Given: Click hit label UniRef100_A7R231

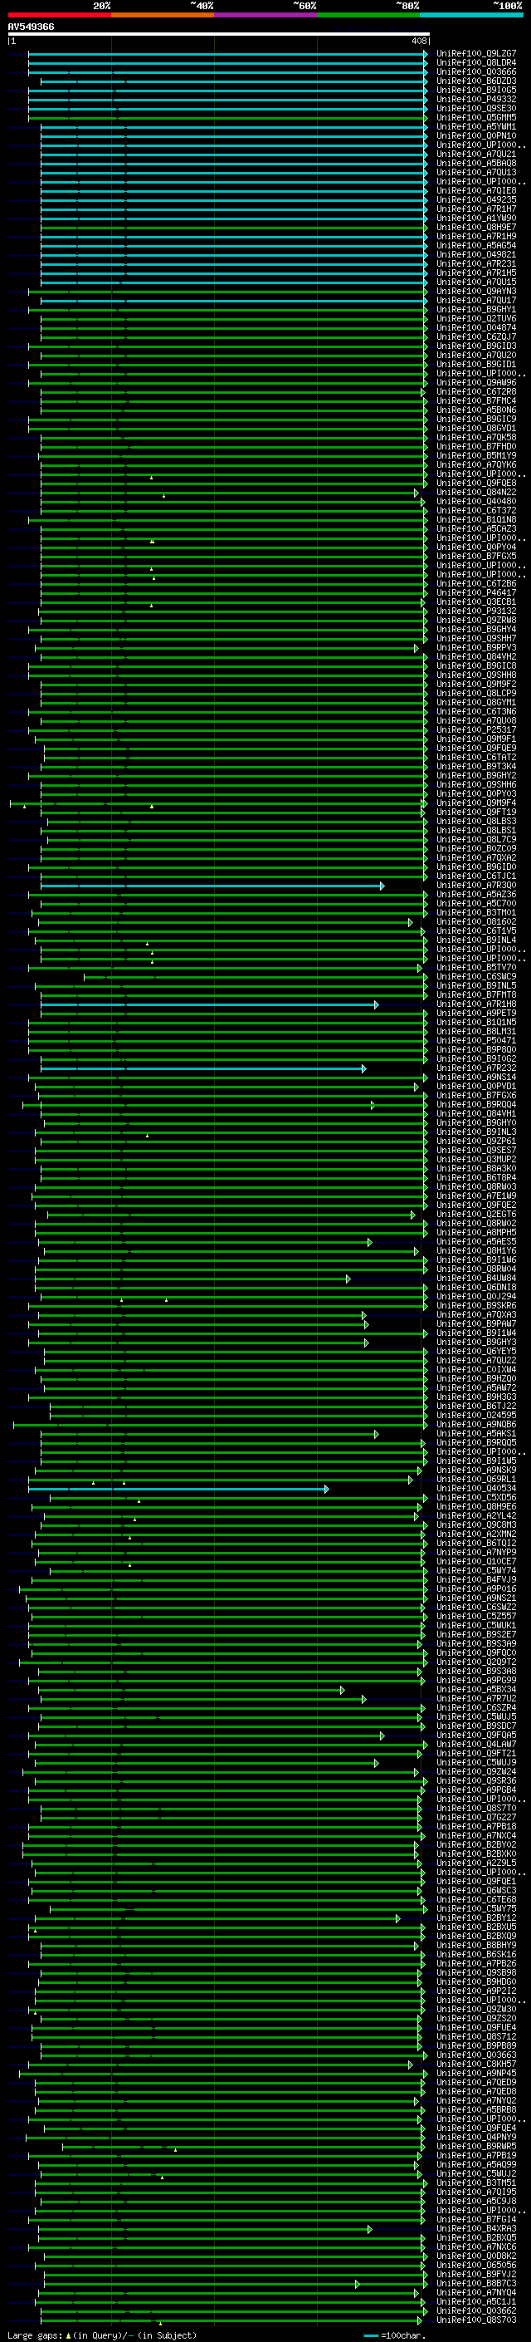Looking at the screenshot, I should [x=476, y=263].
